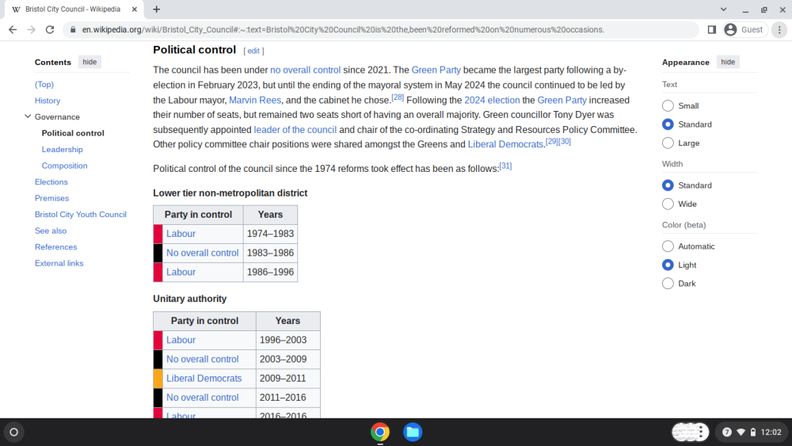
Task: Open system tray battery icon
Action: (x=753, y=432)
